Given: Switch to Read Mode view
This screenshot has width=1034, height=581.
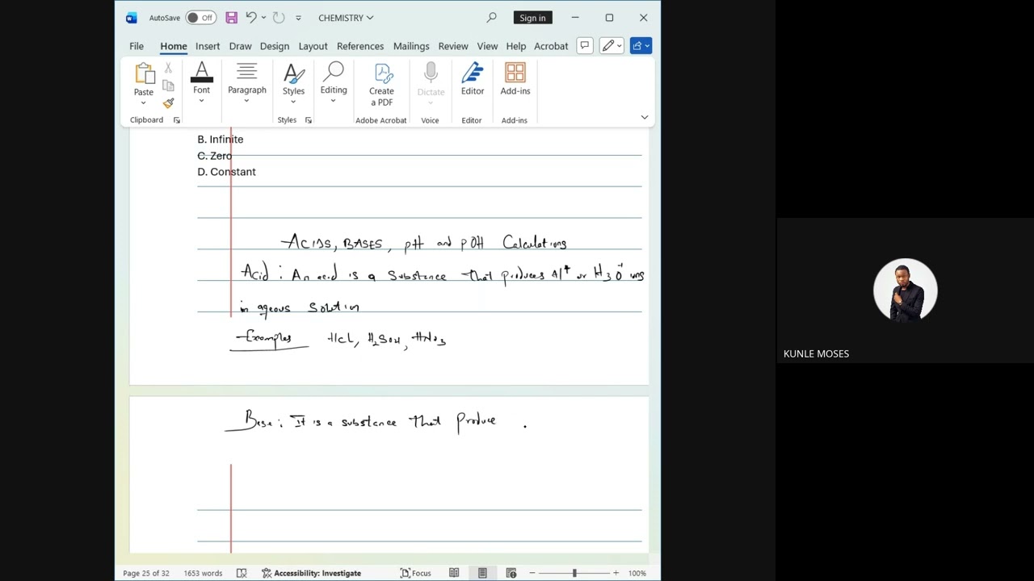Looking at the screenshot, I should coord(454,573).
